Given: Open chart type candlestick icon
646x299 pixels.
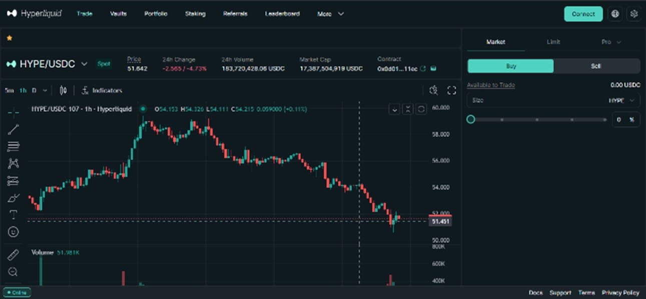Looking at the screenshot, I should 63,90.
